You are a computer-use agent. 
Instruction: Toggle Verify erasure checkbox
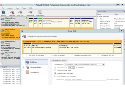(x=55, y=67)
